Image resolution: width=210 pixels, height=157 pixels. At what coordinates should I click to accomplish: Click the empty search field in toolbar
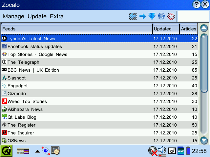(x=193, y=16)
